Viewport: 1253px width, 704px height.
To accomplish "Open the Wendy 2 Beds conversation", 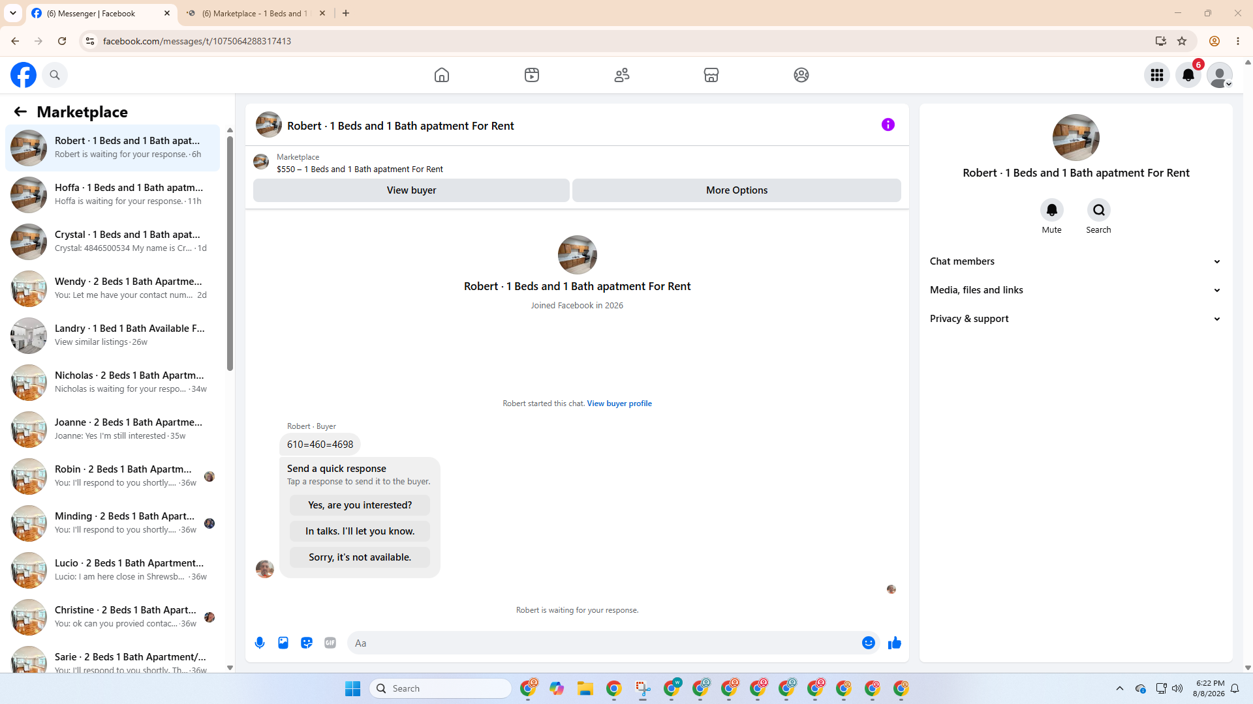I will [113, 289].
